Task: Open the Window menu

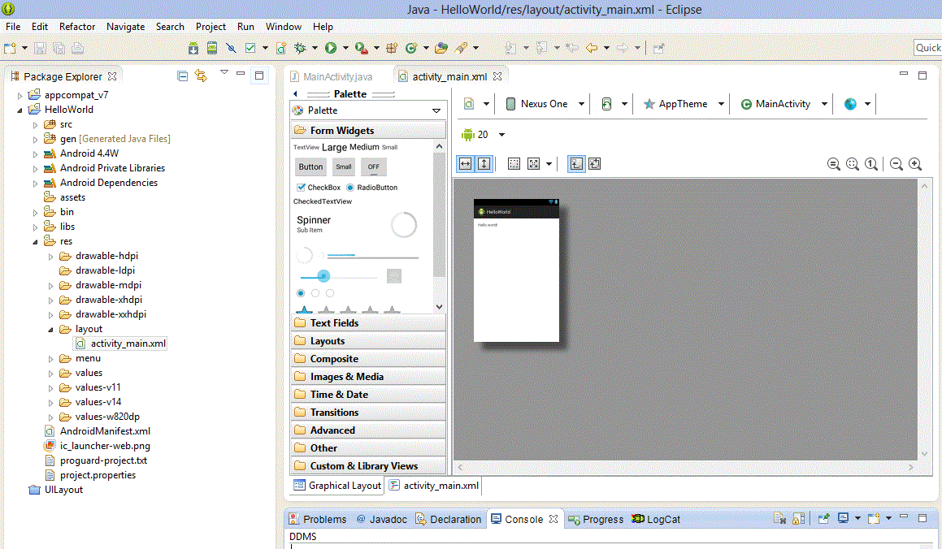Action: pyautogui.click(x=284, y=27)
